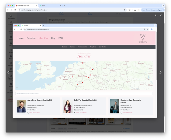Show the previous preview image arrow
Image resolution: width=171 pixels, height=140 pixels.
[9, 72]
